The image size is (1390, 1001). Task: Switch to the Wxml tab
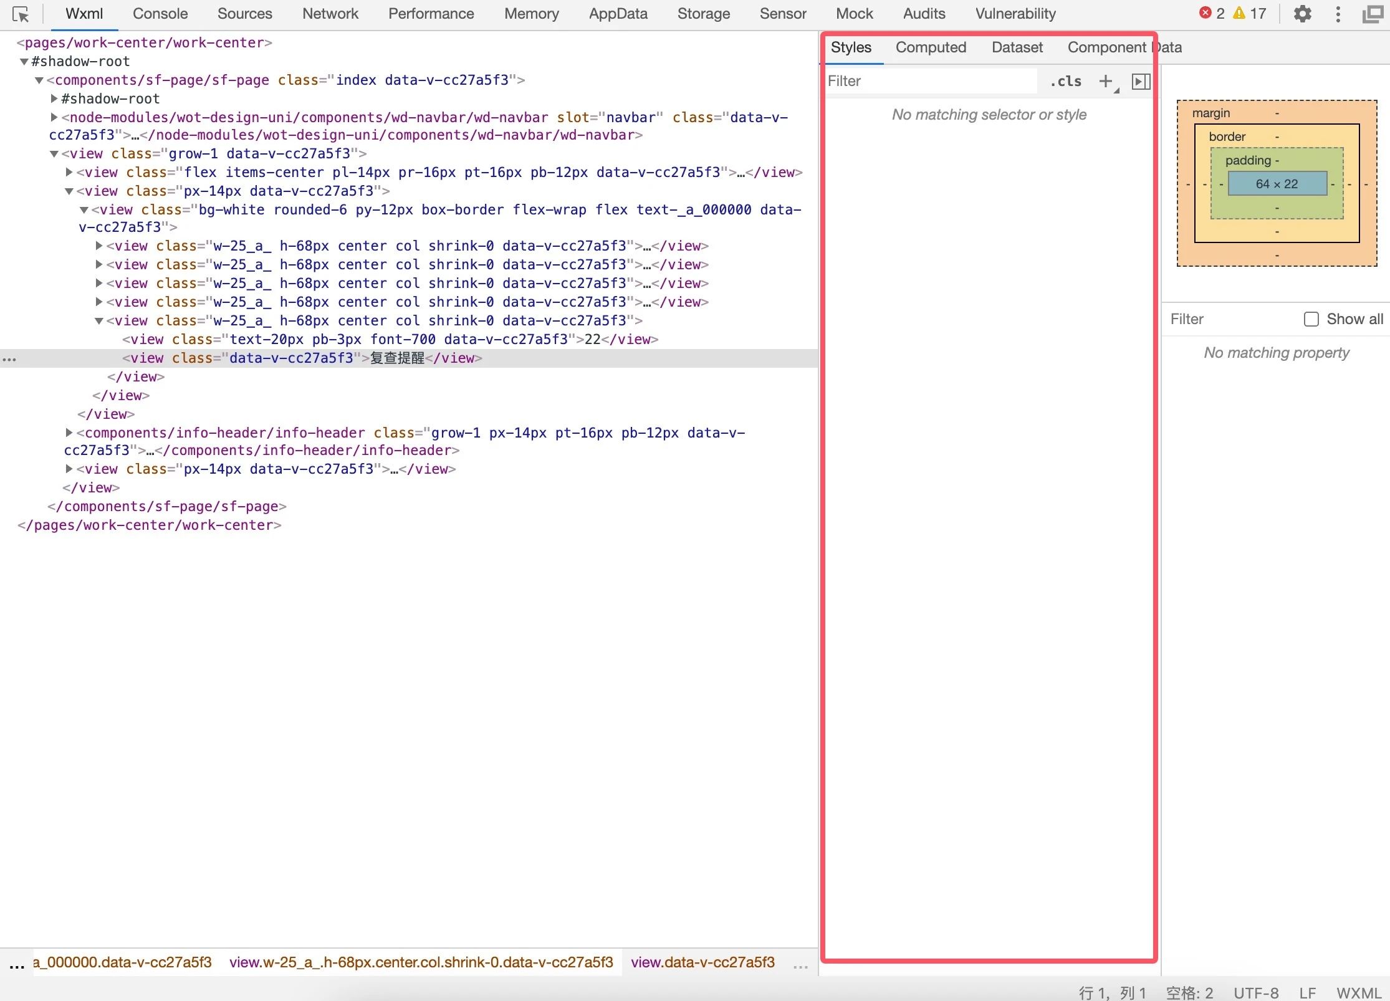(84, 14)
